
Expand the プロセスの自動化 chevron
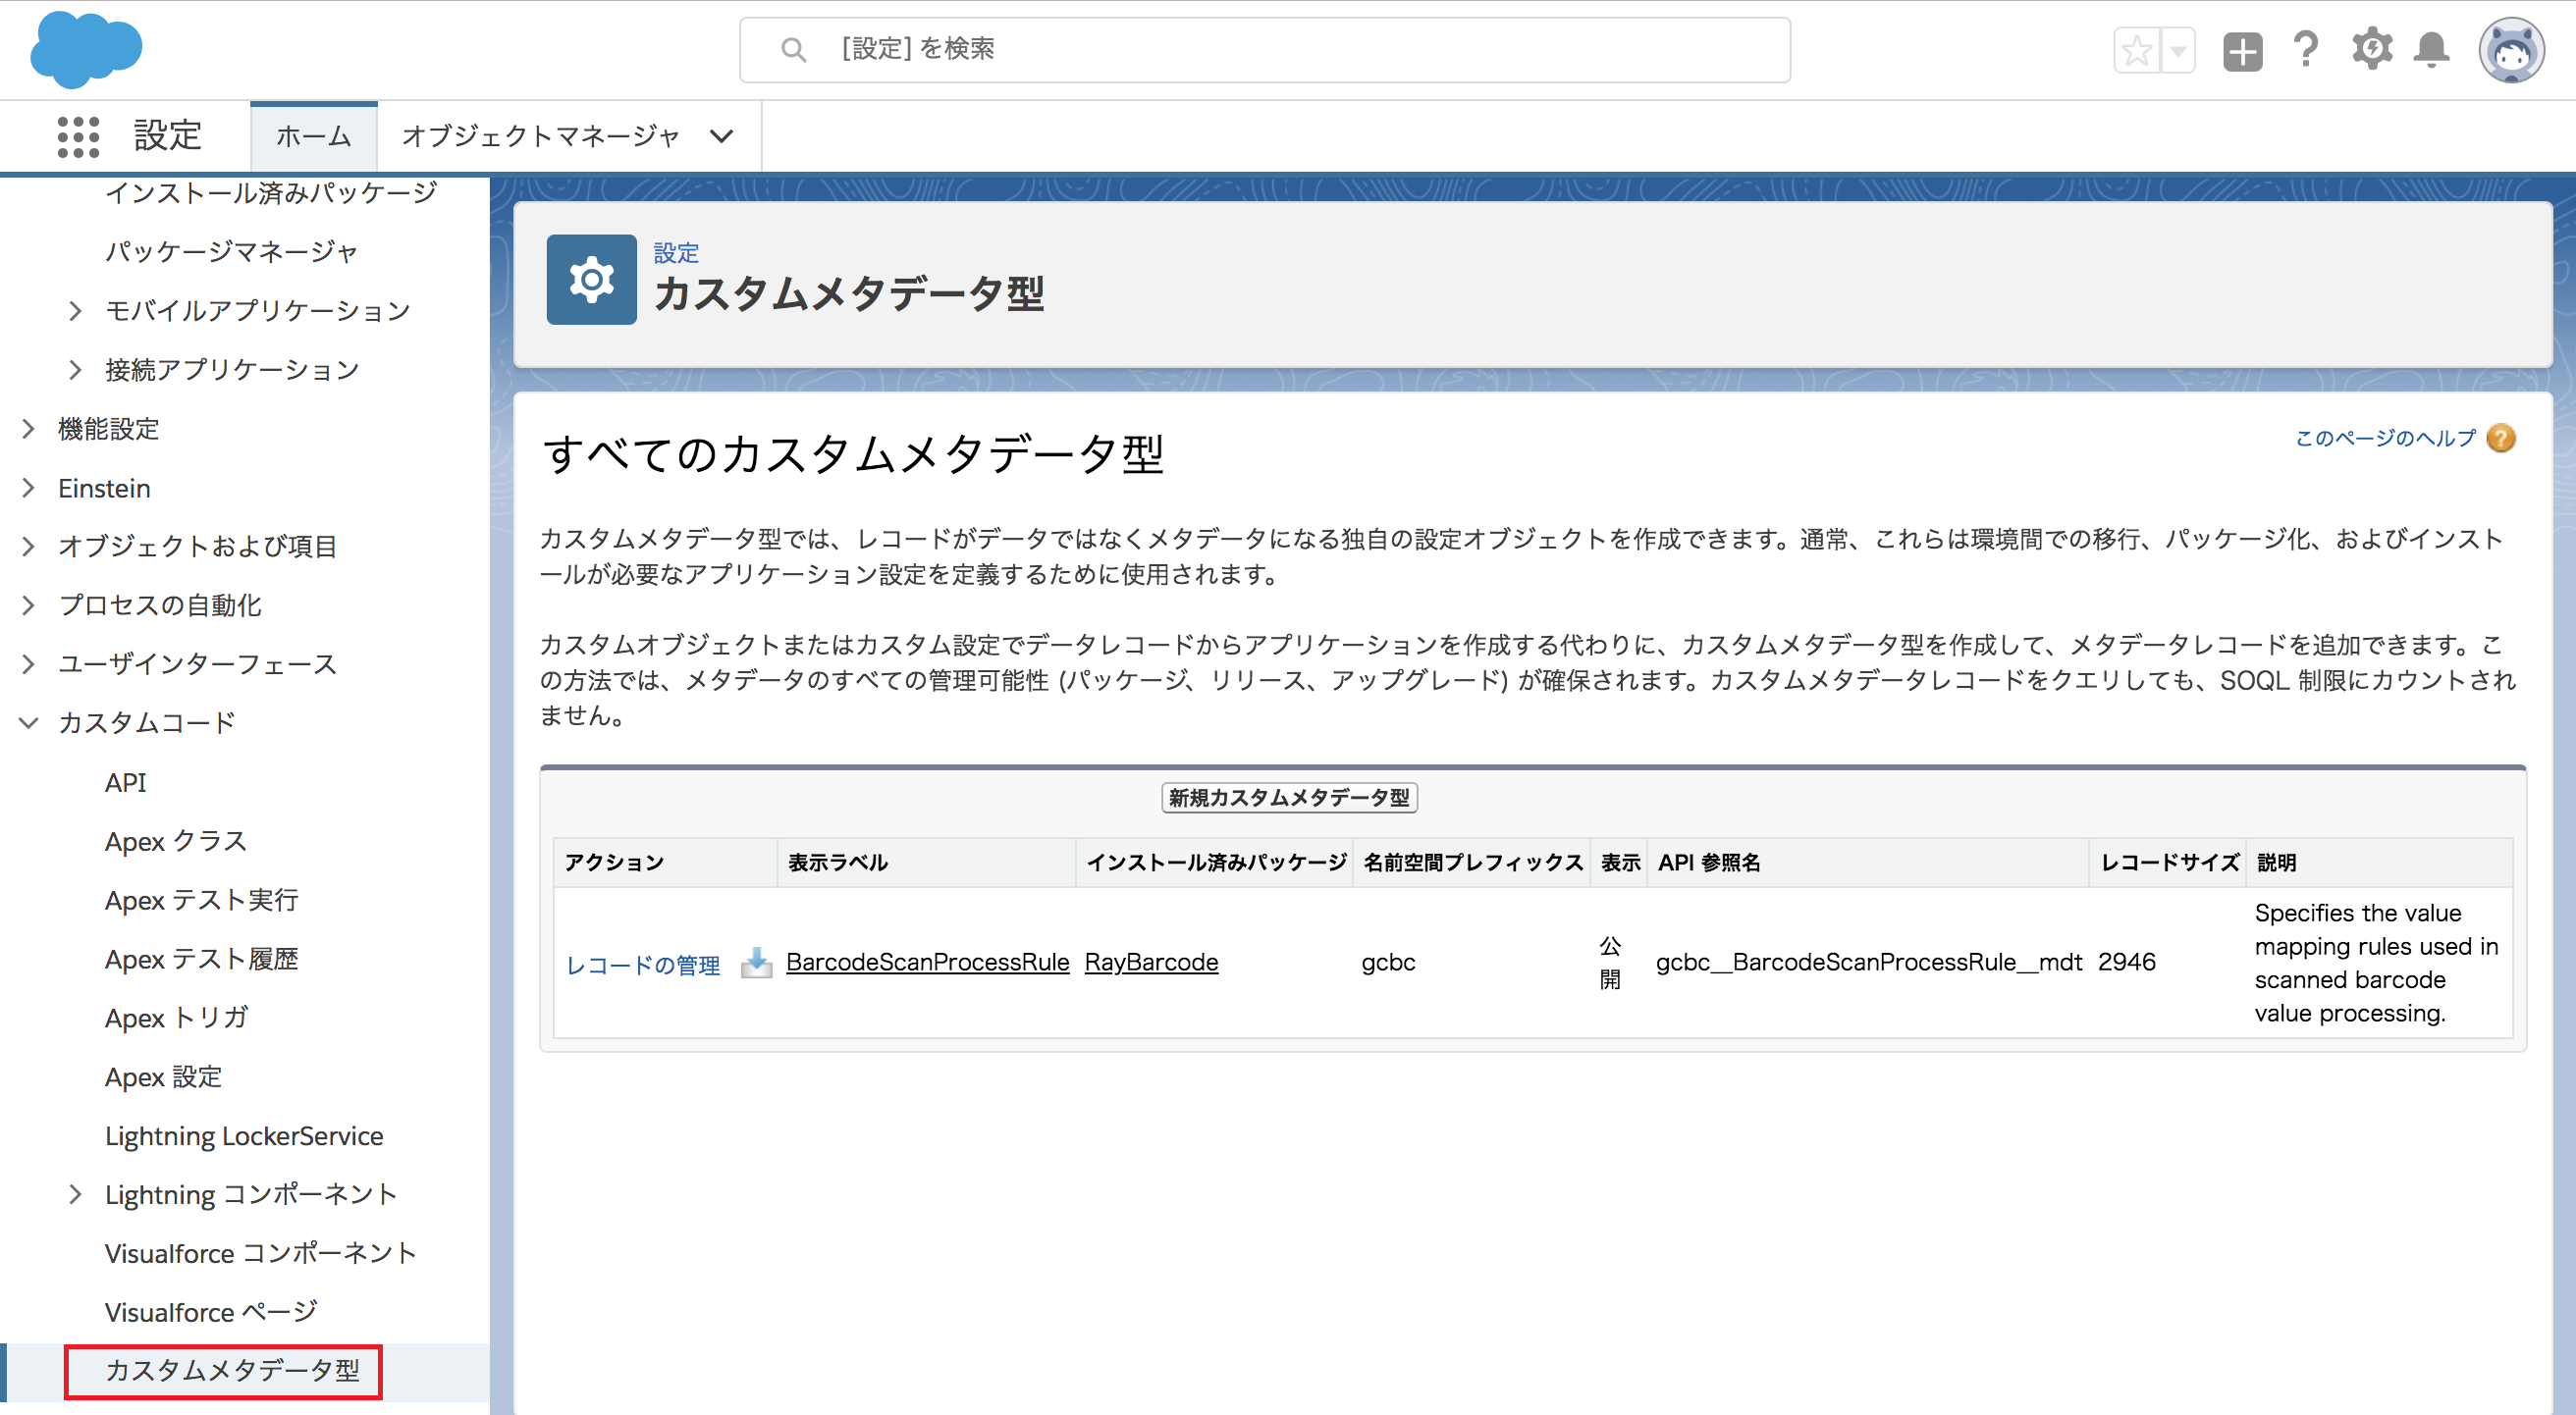click(28, 605)
